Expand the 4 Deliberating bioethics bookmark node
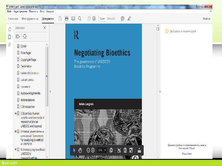 (x=16, y=149)
